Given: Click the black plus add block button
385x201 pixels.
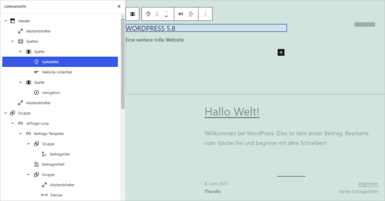Looking at the screenshot, I should coord(281,52).
